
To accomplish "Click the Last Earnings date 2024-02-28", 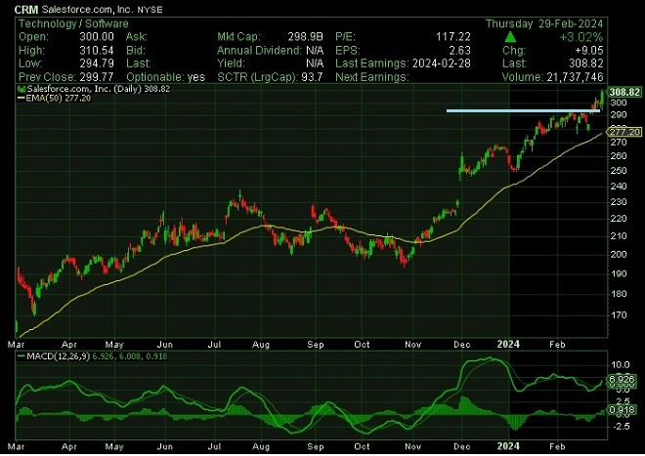I will pyautogui.click(x=442, y=63).
